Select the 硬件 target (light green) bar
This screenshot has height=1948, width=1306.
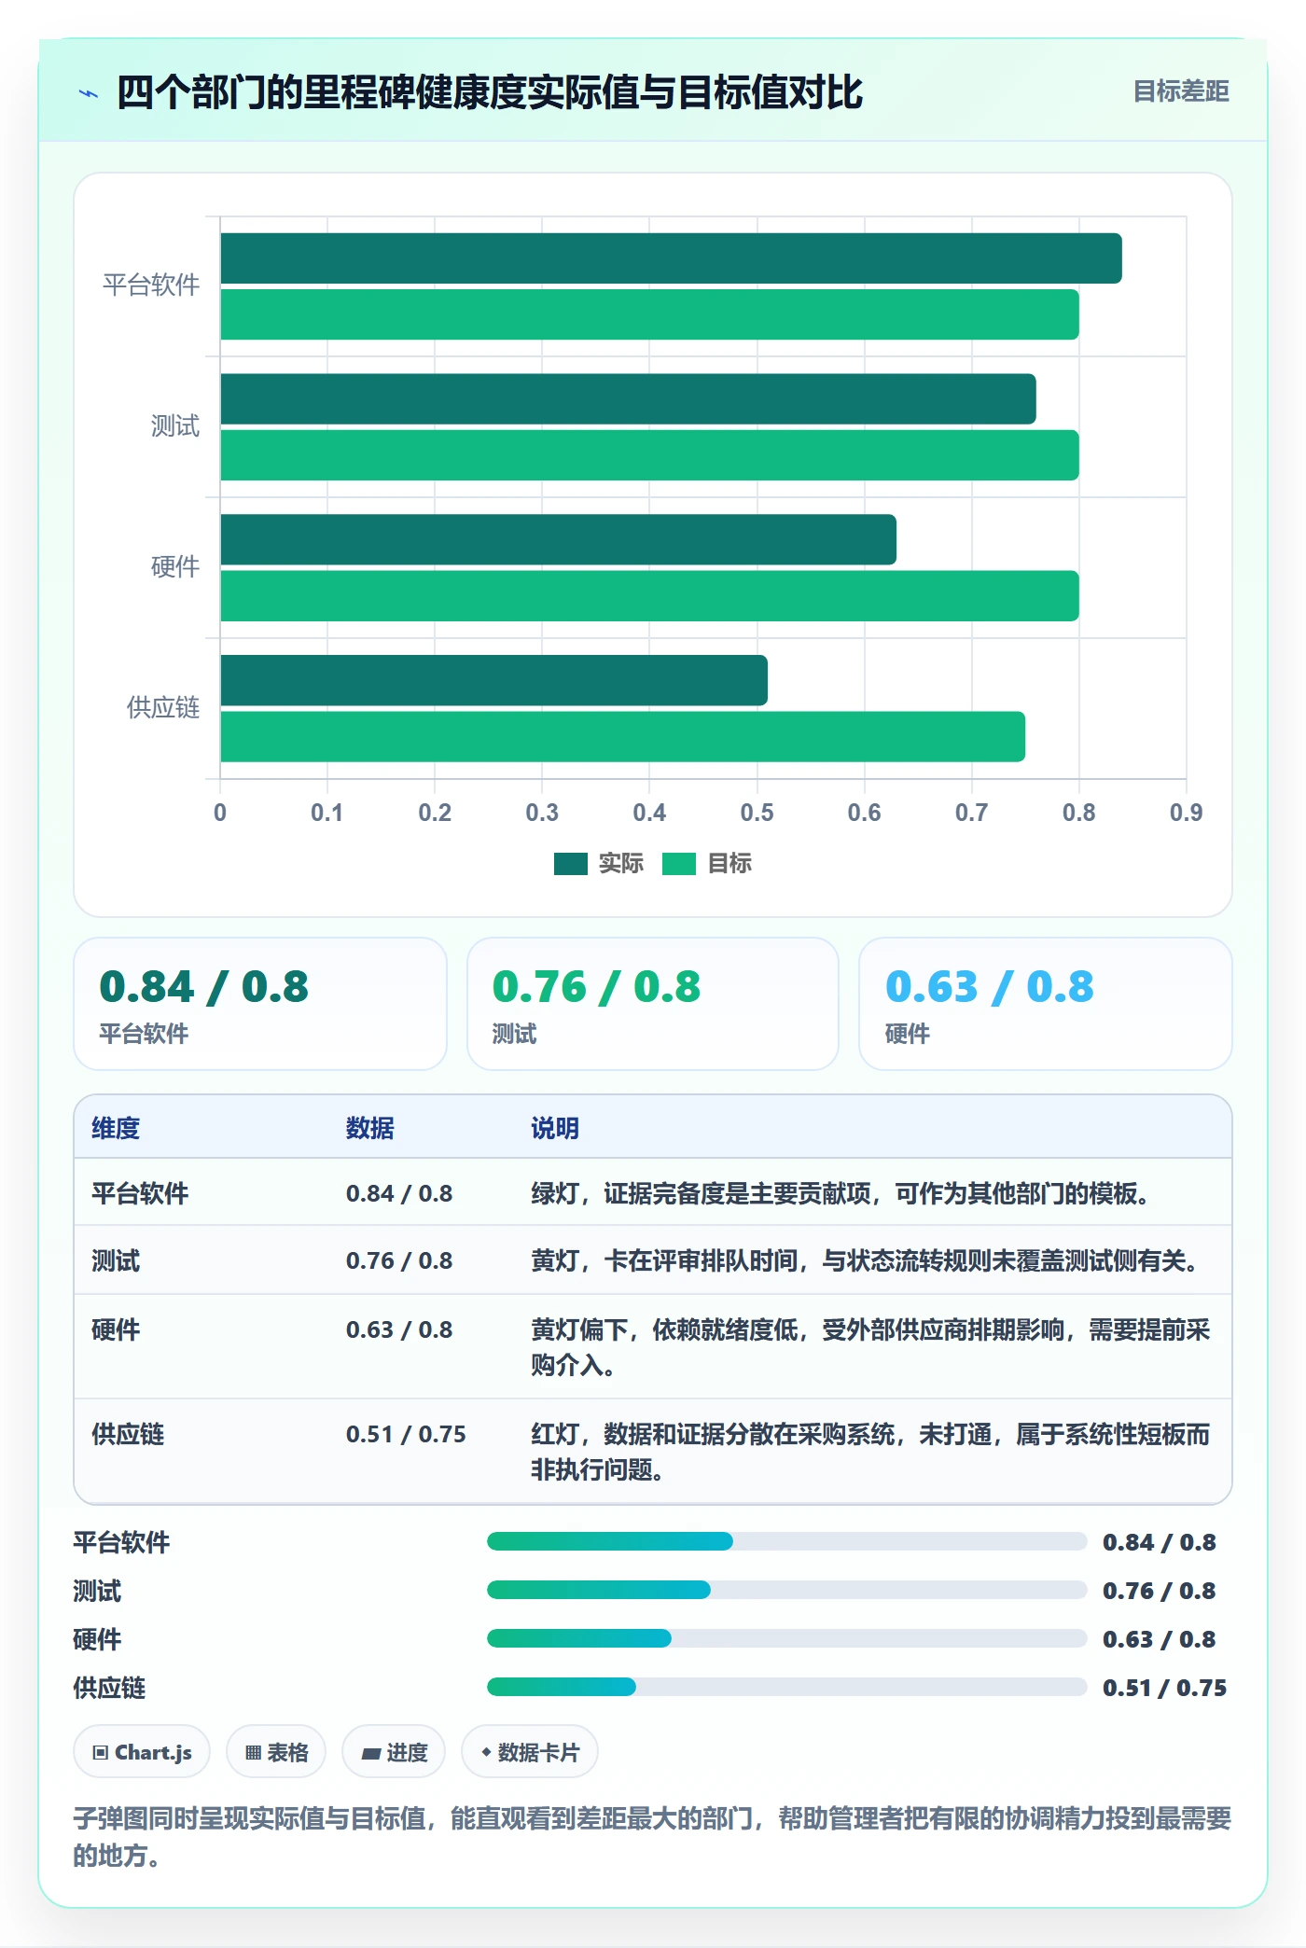tap(649, 596)
